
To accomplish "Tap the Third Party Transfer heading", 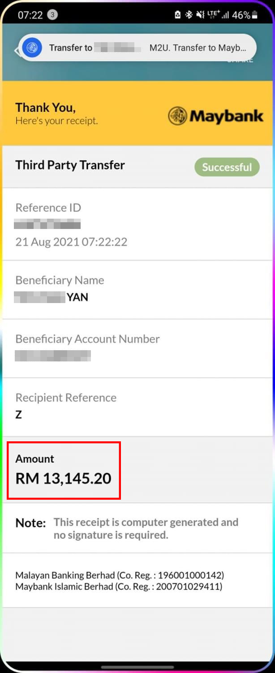I will coord(70,165).
